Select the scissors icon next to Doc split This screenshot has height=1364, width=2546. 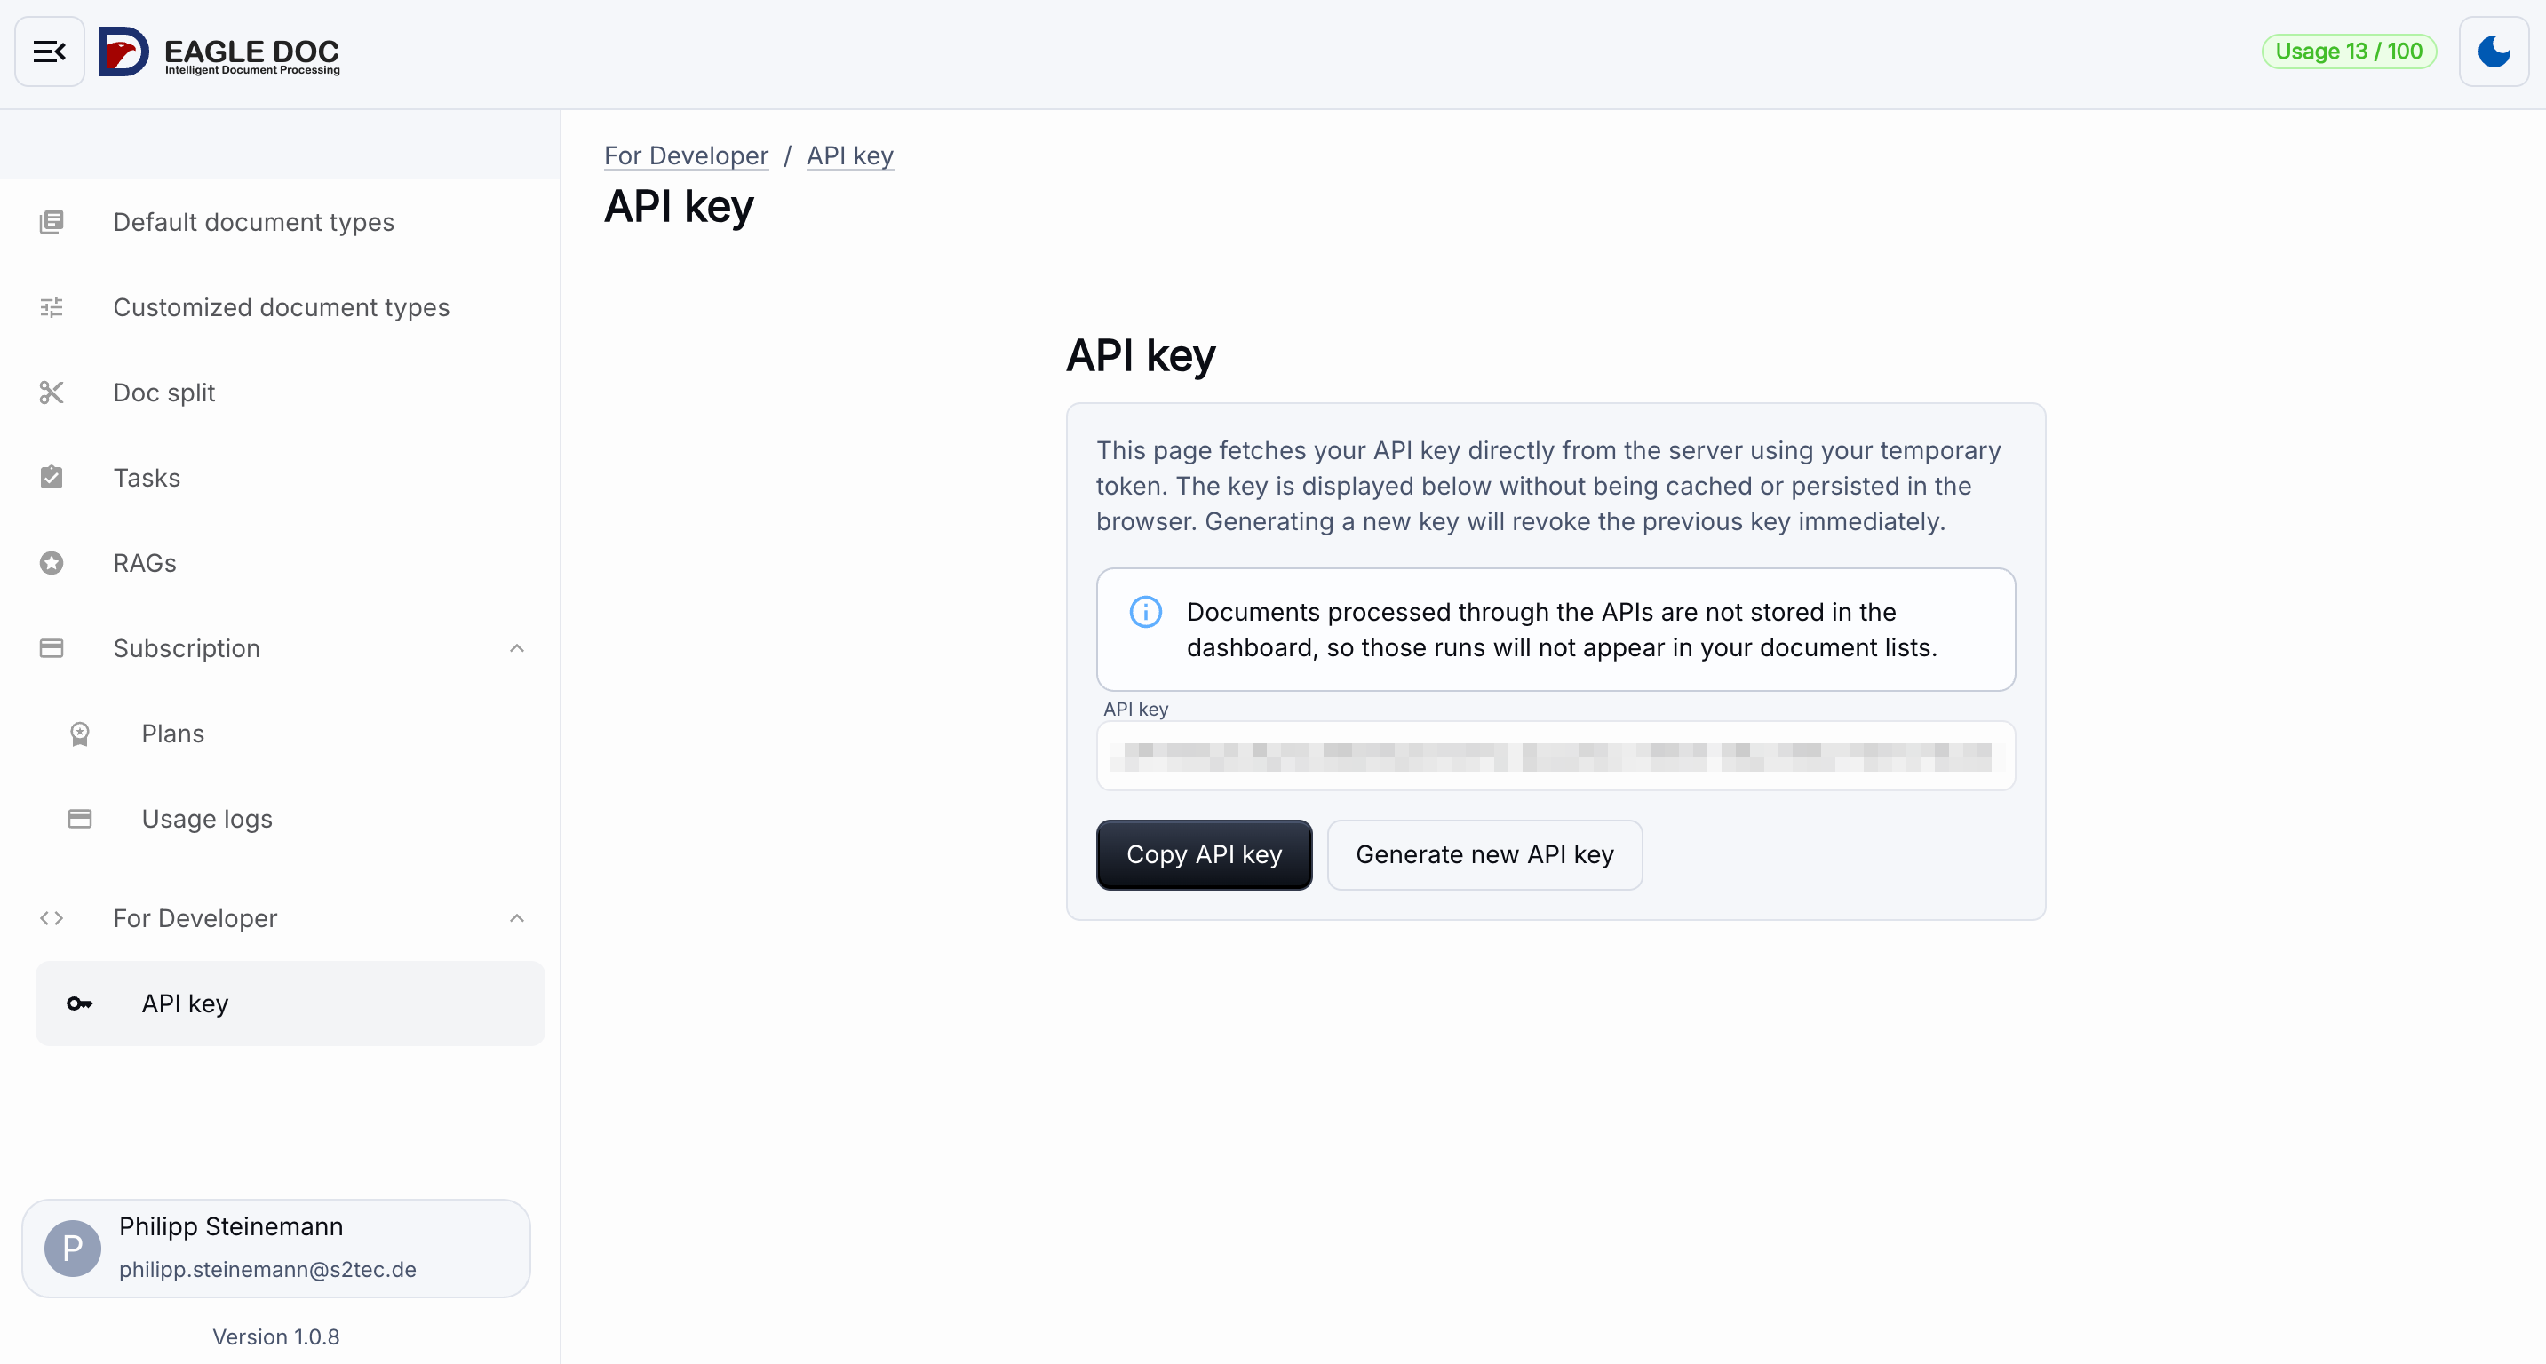point(52,393)
